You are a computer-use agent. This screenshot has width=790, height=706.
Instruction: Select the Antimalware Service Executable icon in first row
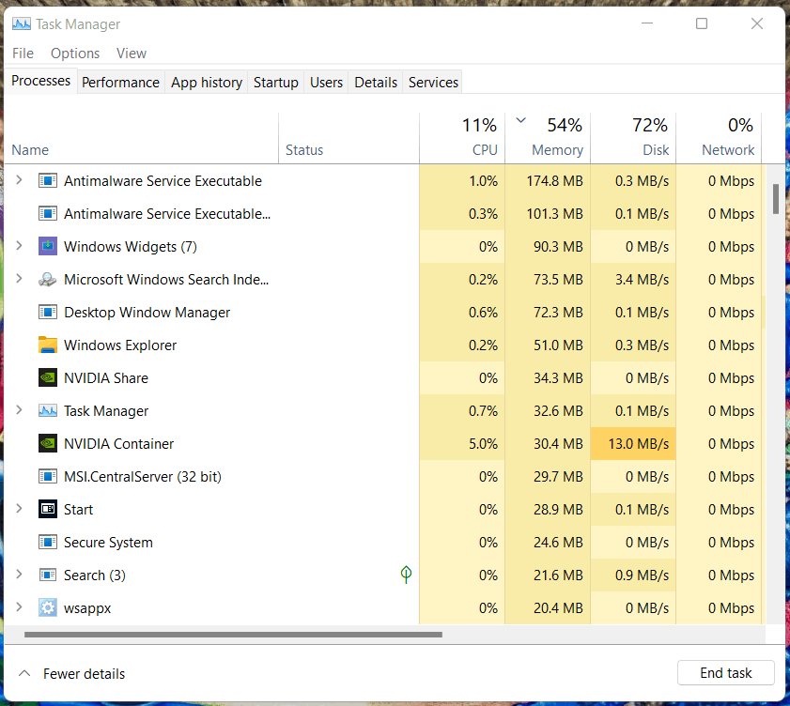48,180
